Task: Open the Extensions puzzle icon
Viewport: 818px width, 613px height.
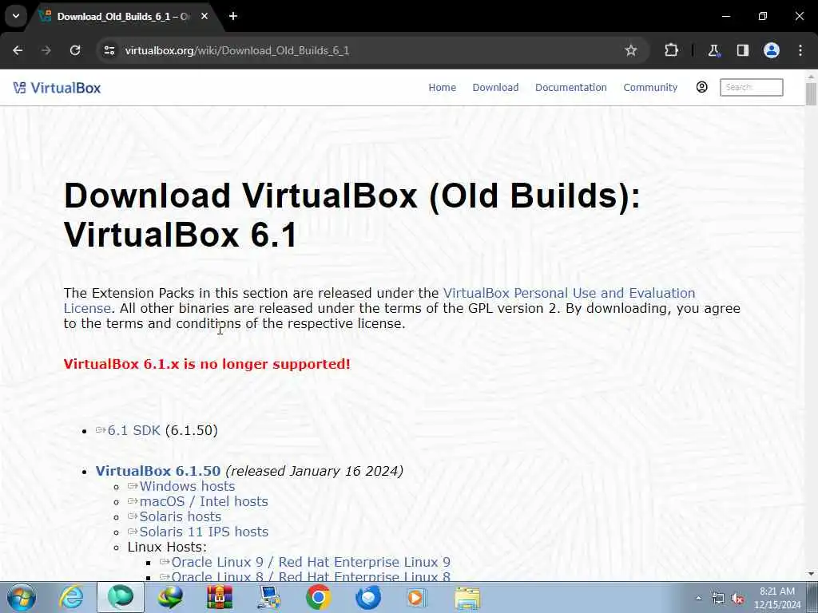Action: (671, 50)
